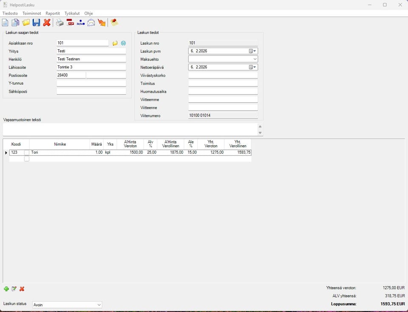
Task: Delete the invoice with red X toolbar icon
Action: [x=47, y=22]
